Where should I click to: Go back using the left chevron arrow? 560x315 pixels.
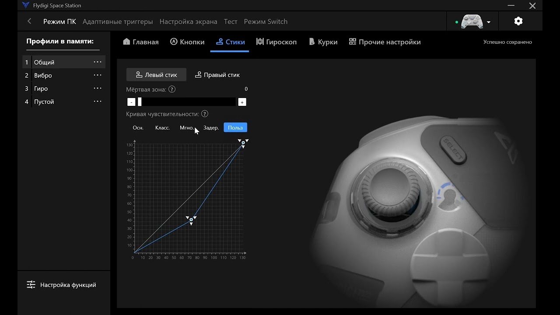[x=29, y=21]
